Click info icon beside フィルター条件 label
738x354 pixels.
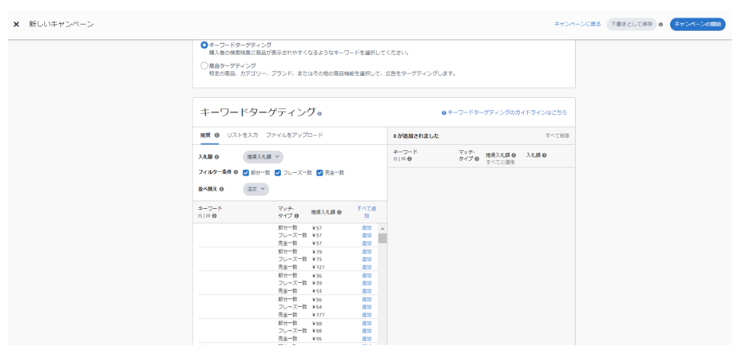tap(236, 172)
